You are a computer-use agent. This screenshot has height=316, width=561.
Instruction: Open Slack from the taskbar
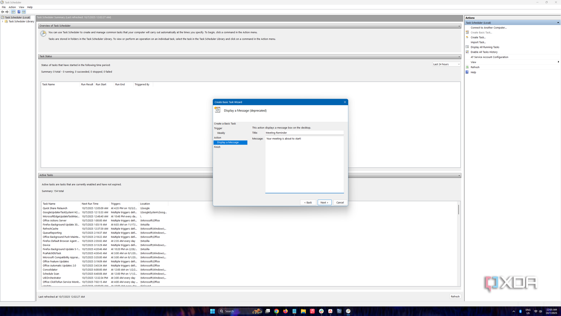click(321, 311)
